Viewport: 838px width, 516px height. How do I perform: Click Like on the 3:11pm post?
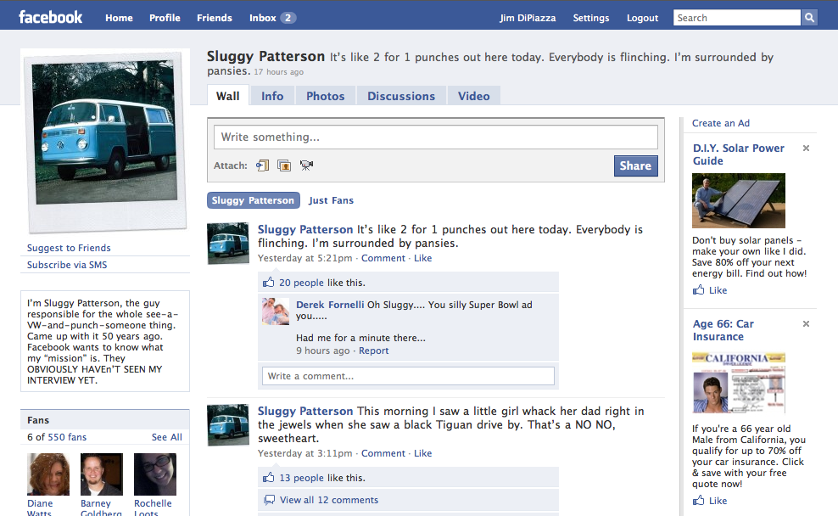tap(422, 453)
